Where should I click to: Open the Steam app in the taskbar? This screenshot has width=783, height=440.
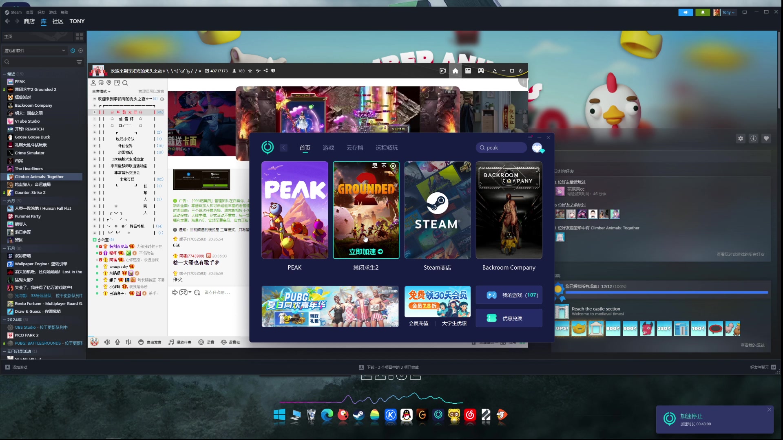point(359,415)
